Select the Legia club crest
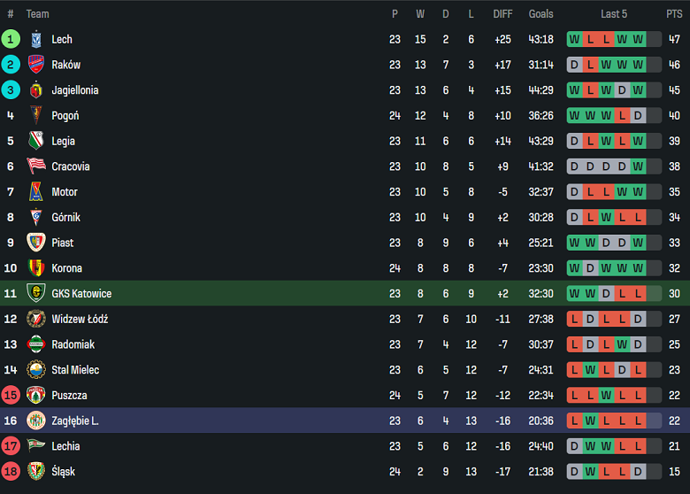Screen dimensions: 690x494 (x=36, y=141)
